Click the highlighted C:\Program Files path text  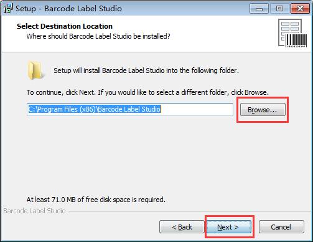point(95,109)
